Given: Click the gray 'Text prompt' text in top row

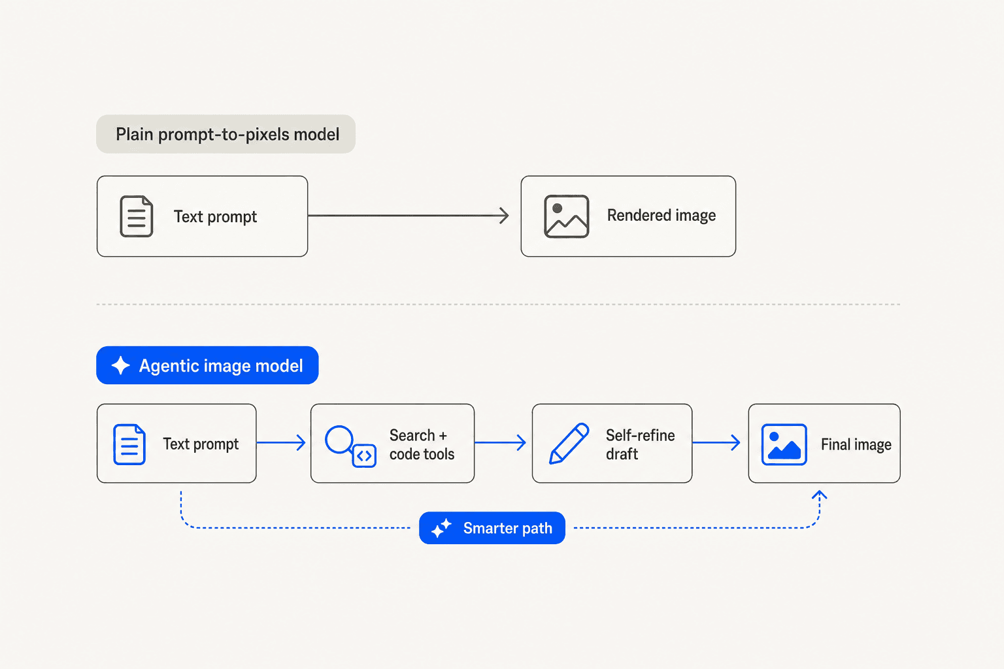Looking at the screenshot, I should point(215,217).
